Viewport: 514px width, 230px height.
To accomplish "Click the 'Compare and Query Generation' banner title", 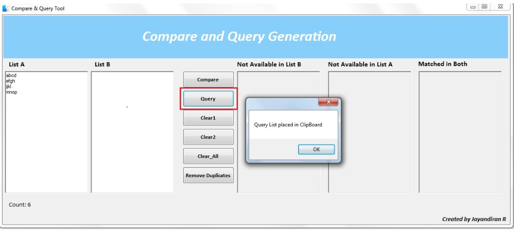I will click(239, 36).
